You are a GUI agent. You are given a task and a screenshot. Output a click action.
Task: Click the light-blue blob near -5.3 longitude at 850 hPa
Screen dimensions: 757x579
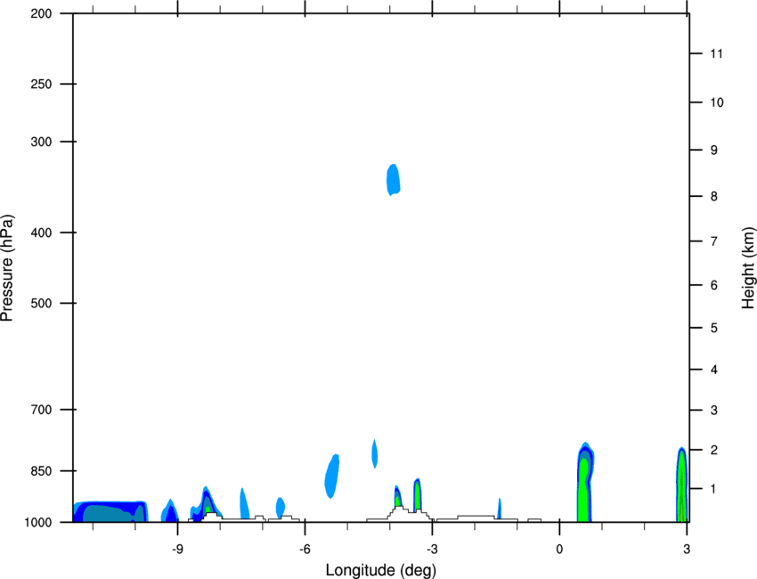tap(331, 477)
